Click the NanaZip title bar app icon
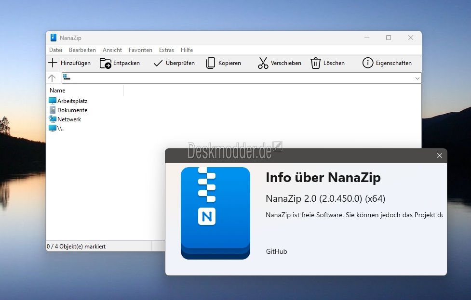471x300 pixels. coord(53,38)
